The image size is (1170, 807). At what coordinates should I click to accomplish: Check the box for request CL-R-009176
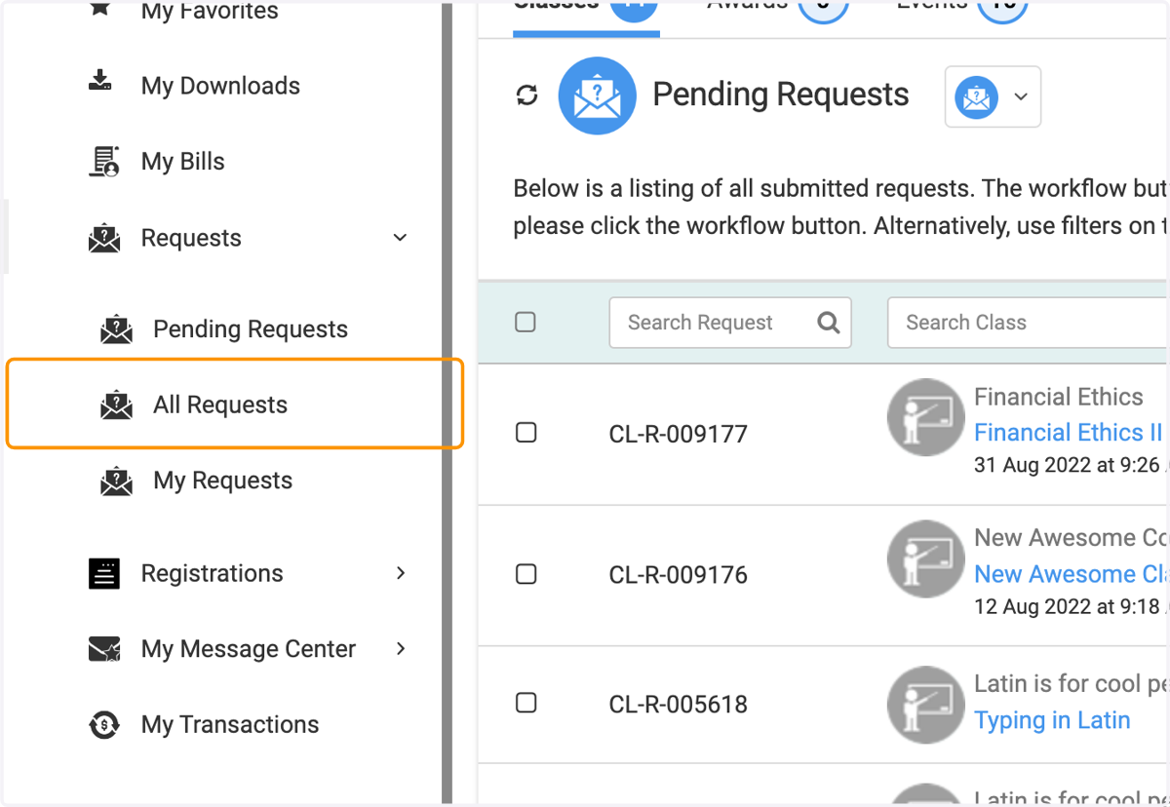click(x=526, y=573)
